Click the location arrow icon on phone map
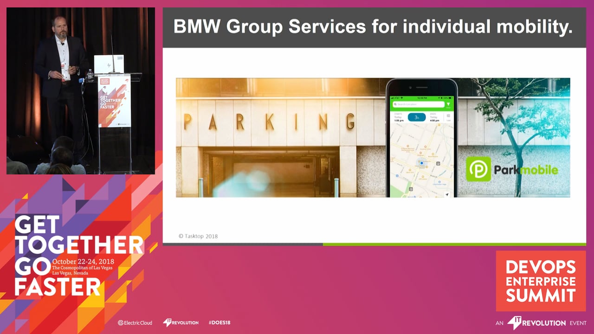This screenshot has width=594, height=334. pos(446,195)
